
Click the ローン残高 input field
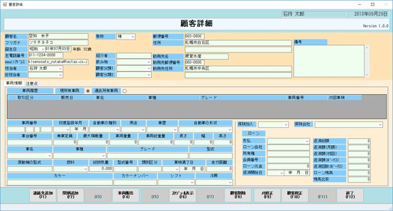pos(359,173)
